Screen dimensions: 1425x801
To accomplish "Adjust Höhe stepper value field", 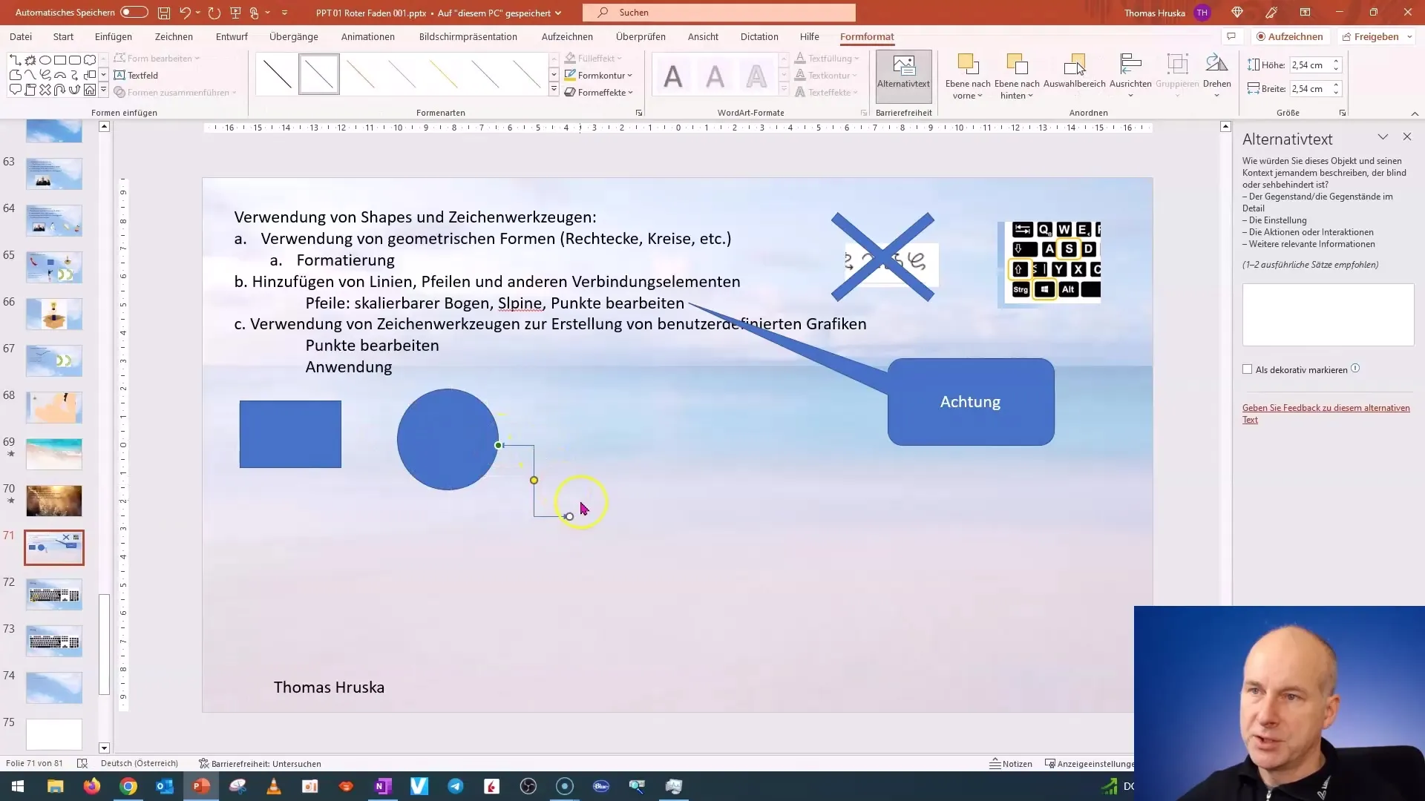I will pyautogui.click(x=1311, y=65).
